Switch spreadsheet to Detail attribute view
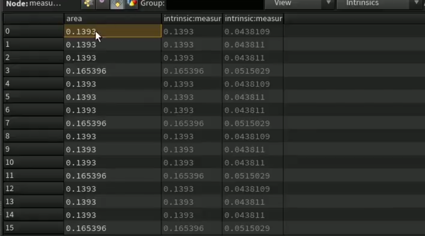Viewport: 425px width, 236px height. (x=132, y=3)
